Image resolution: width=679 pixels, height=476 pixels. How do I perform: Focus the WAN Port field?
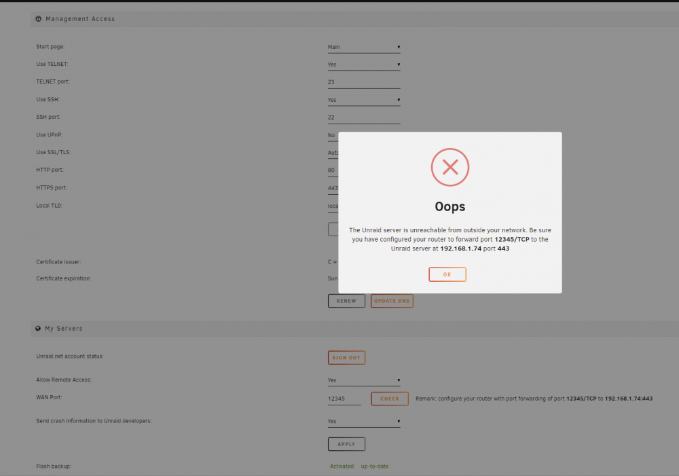click(344, 399)
